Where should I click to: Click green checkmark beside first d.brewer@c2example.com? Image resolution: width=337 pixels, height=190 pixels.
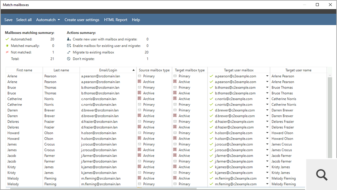211,110
